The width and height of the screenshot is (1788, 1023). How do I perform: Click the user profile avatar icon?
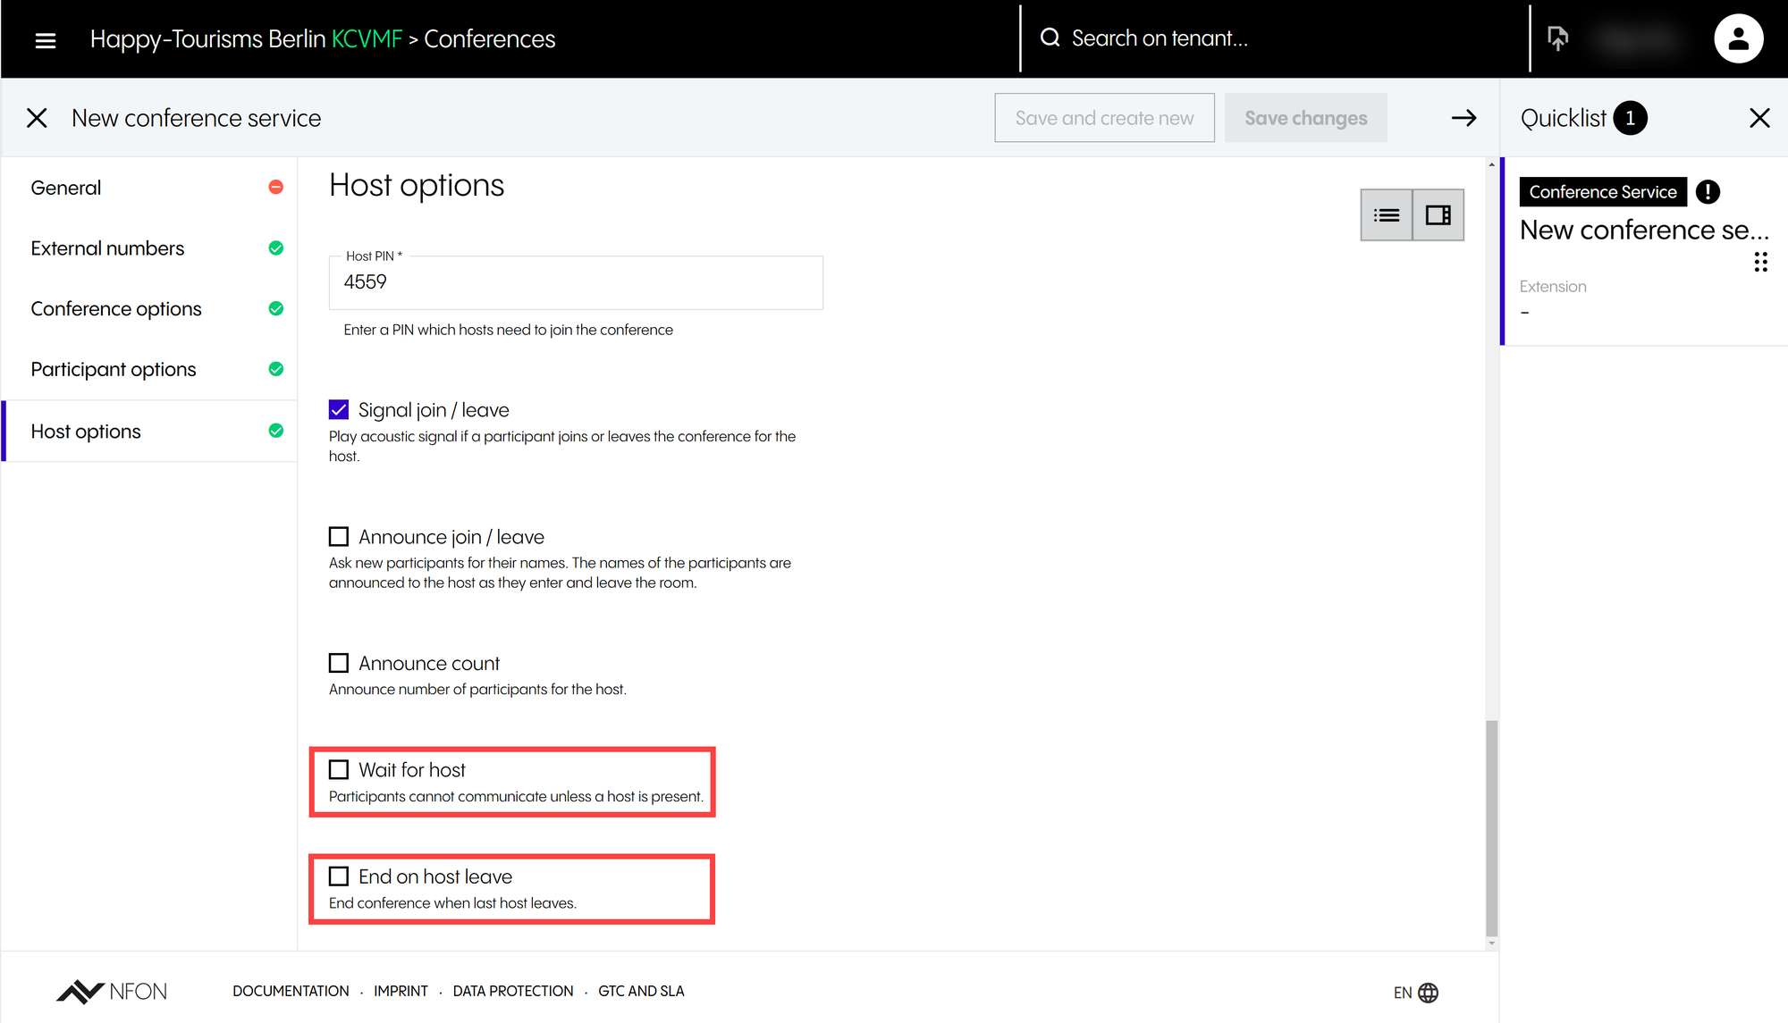pyautogui.click(x=1737, y=39)
